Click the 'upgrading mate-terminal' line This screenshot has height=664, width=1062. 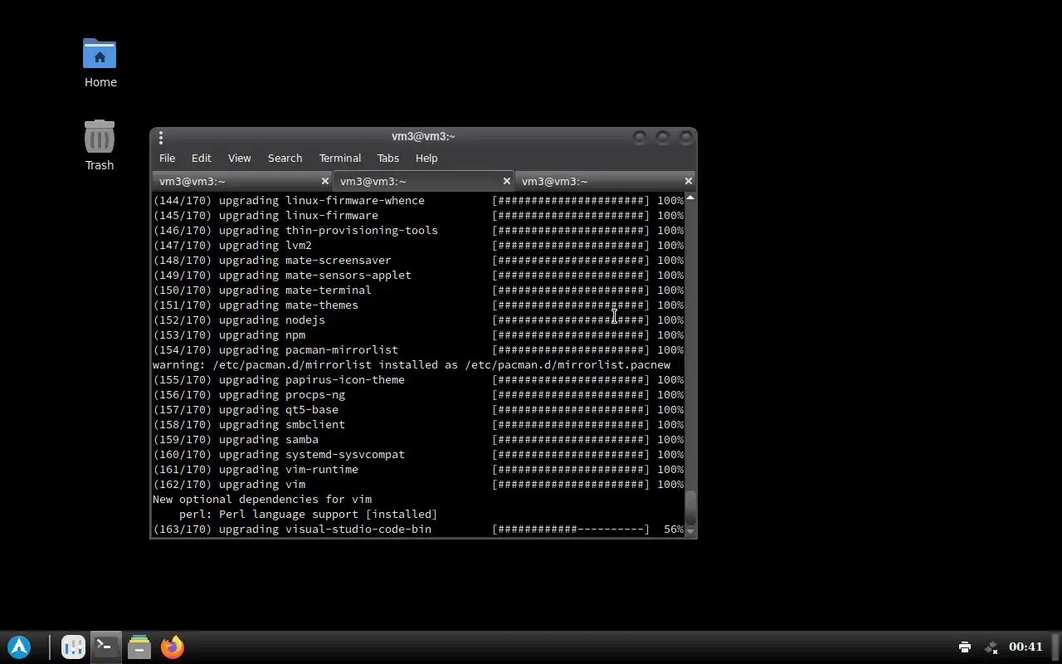(x=418, y=290)
